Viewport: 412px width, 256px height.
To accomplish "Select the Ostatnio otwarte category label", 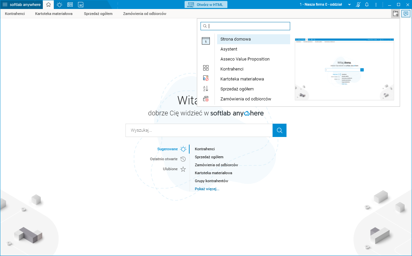I will coord(164,159).
